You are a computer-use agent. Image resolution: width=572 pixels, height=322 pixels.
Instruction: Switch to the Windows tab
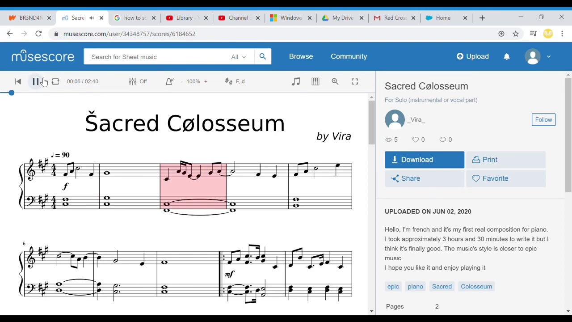[x=291, y=18]
